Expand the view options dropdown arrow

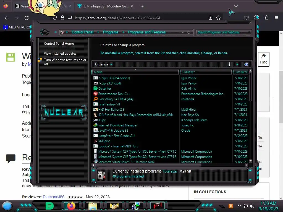tap(237, 64)
